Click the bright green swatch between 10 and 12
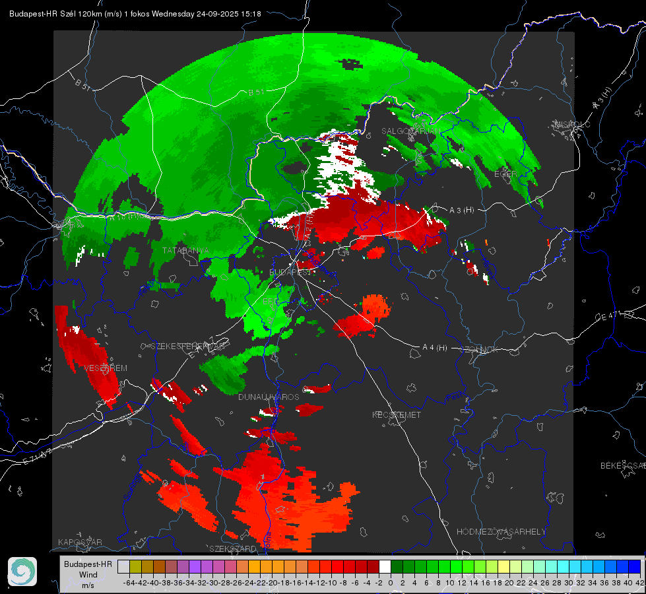646x594 pixels. coord(456,566)
